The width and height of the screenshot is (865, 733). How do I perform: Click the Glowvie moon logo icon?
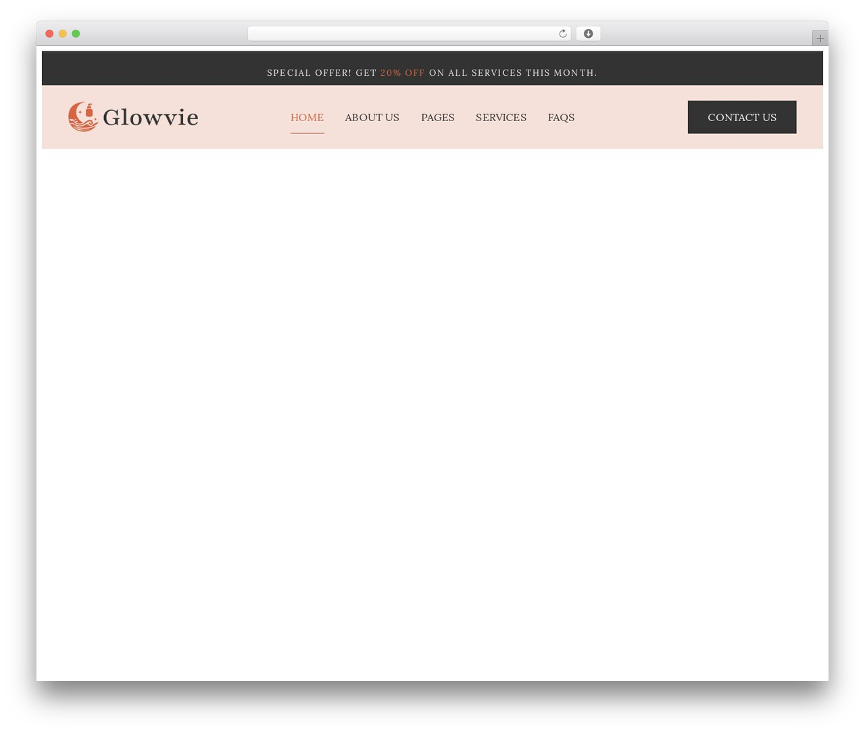83,117
